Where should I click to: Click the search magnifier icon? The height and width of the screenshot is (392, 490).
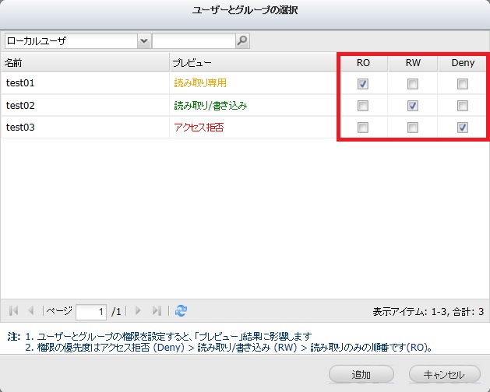point(242,40)
